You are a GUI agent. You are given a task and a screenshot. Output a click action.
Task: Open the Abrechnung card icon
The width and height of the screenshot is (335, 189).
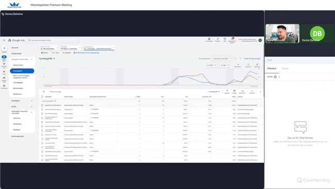pyautogui.click(x=4, y=78)
